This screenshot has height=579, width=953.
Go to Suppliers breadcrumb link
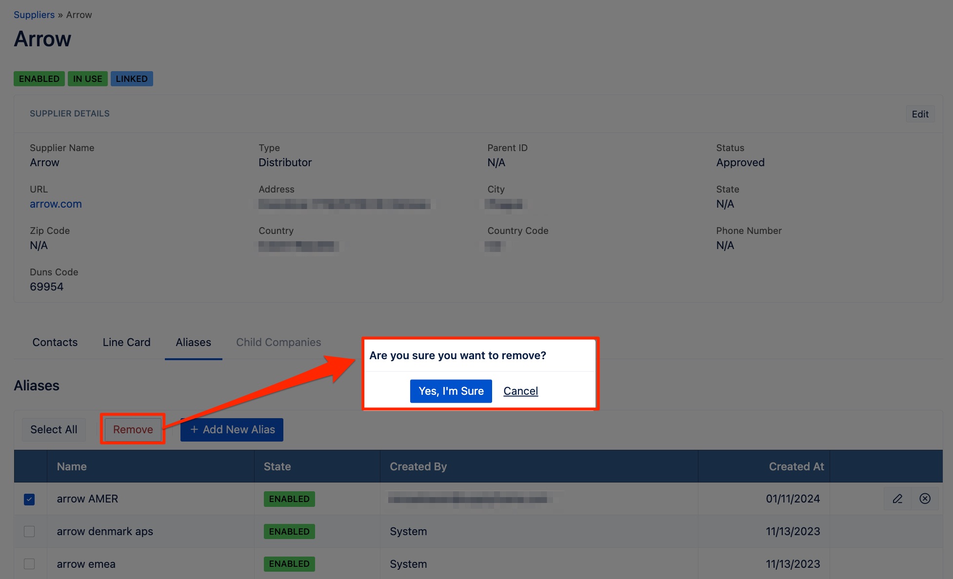34,15
